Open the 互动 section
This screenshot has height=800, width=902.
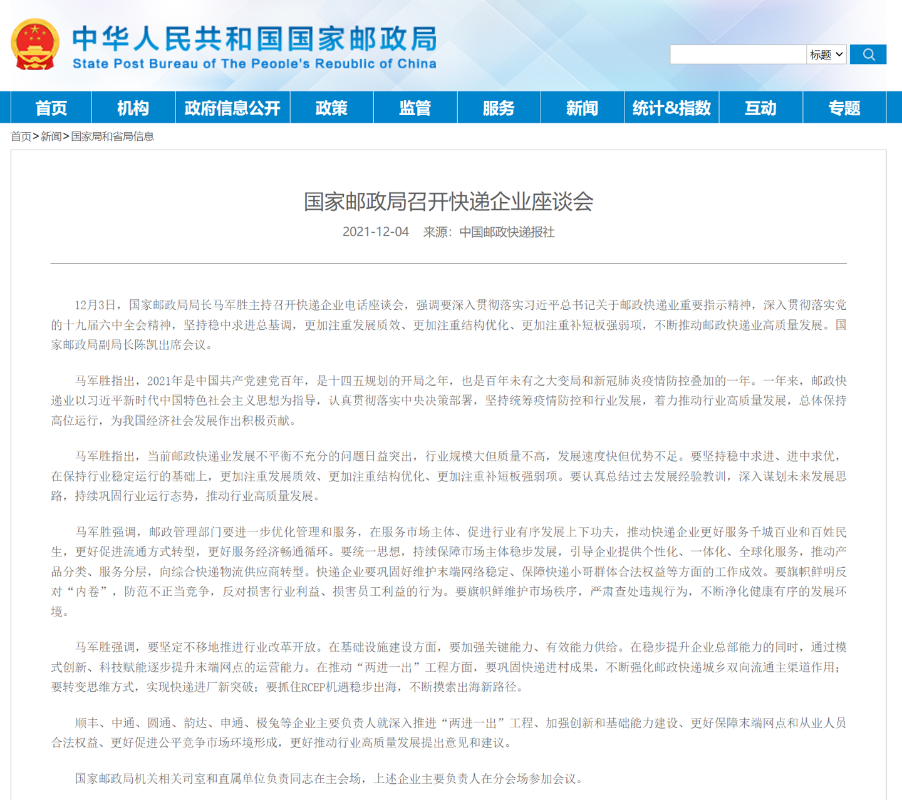760,107
